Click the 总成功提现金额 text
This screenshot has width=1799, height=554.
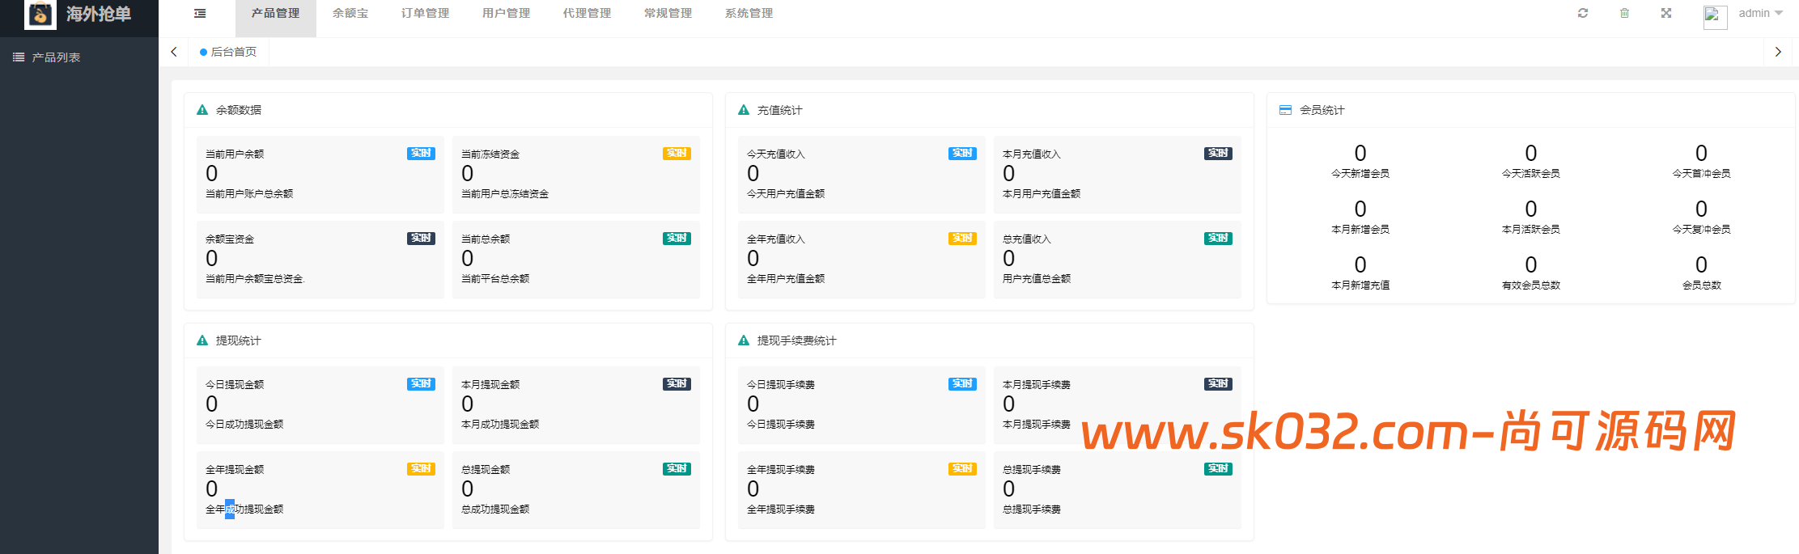(x=495, y=510)
